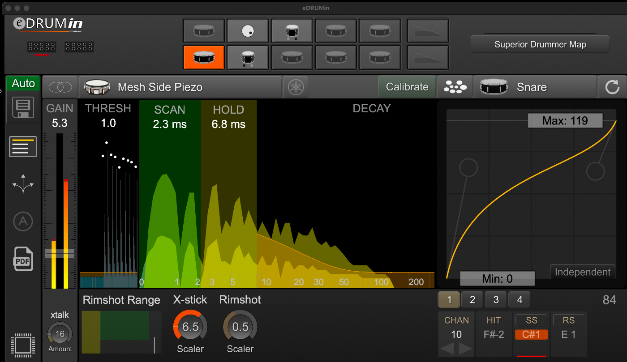Click the circled A icon in sidebar
Viewport: 627px width, 362px height.
(23, 221)
